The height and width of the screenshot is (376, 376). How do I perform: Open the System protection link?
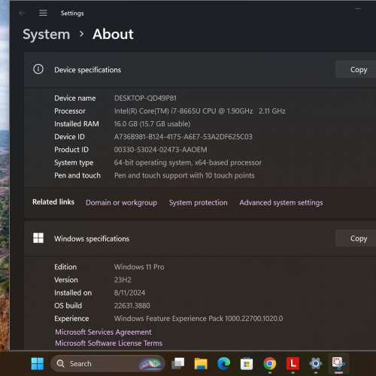[198, 202]
